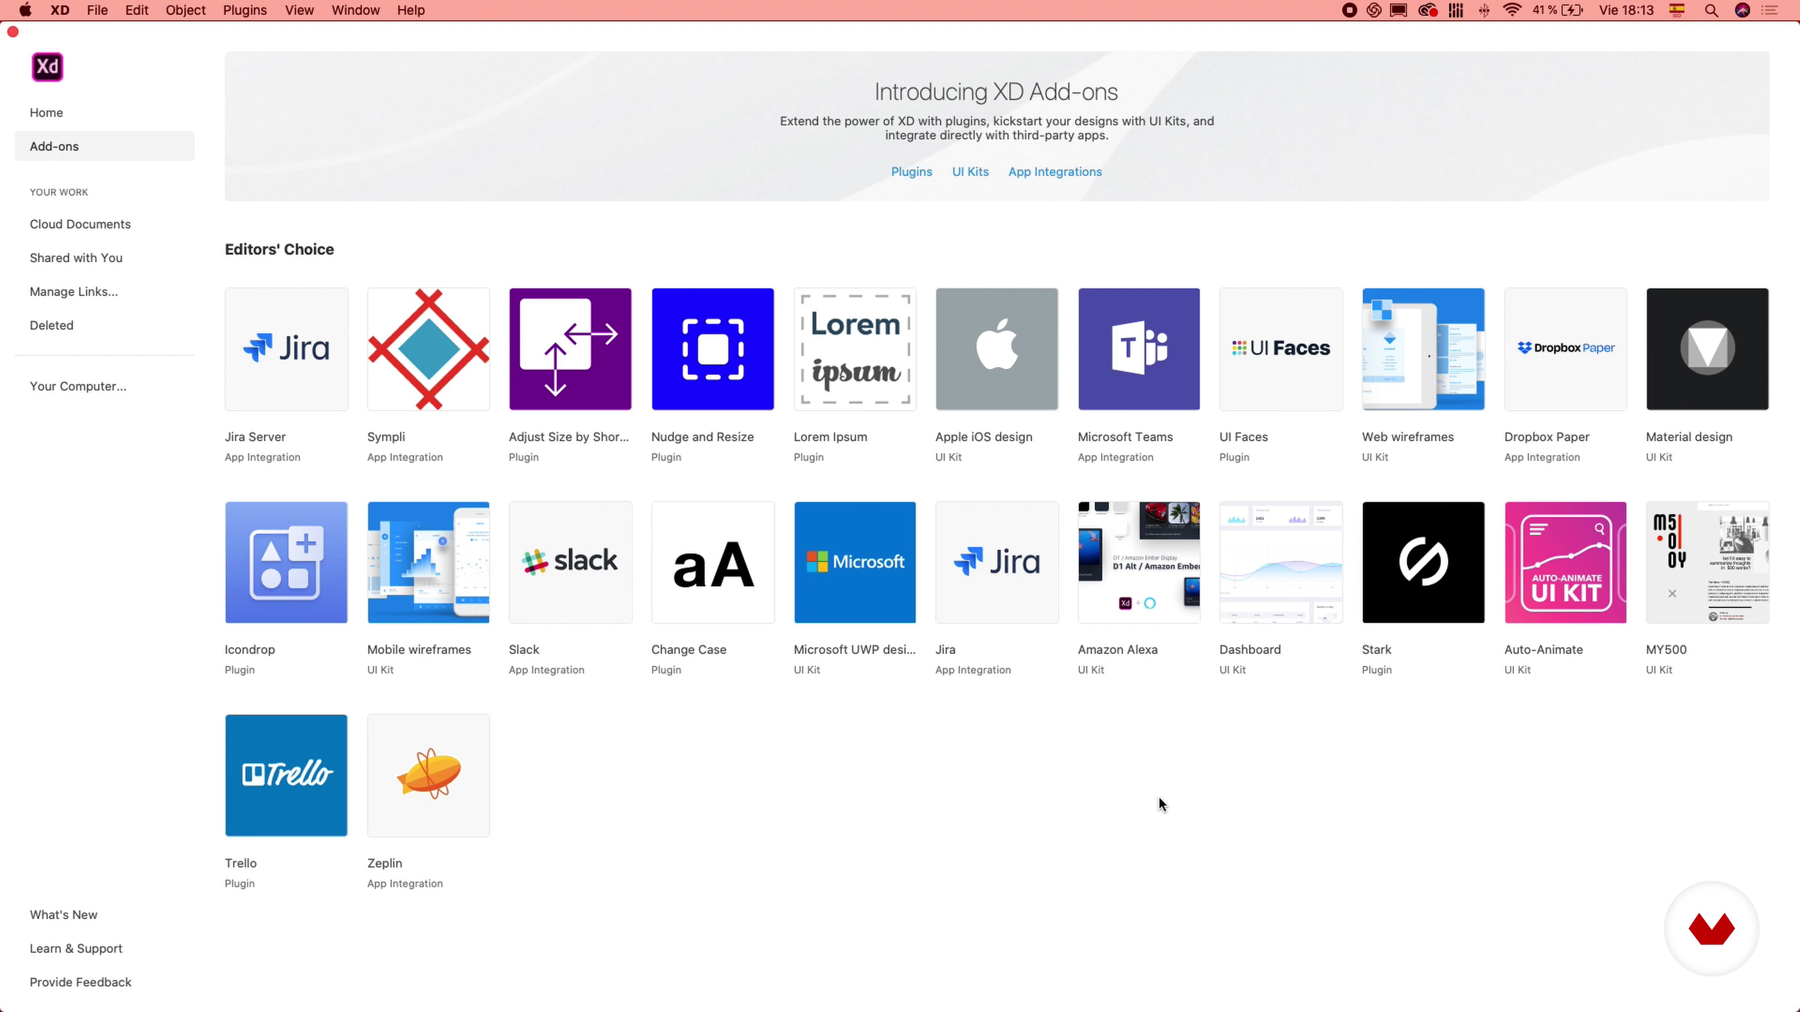Open the Wi-Fi status menu

tap(1512, 10)
